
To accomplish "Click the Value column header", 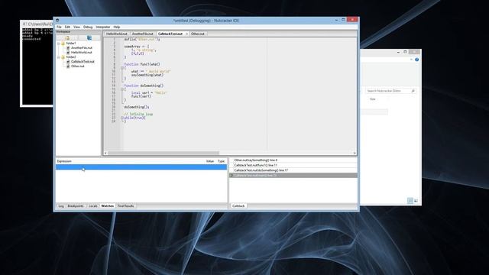I will tap(210, 161).
